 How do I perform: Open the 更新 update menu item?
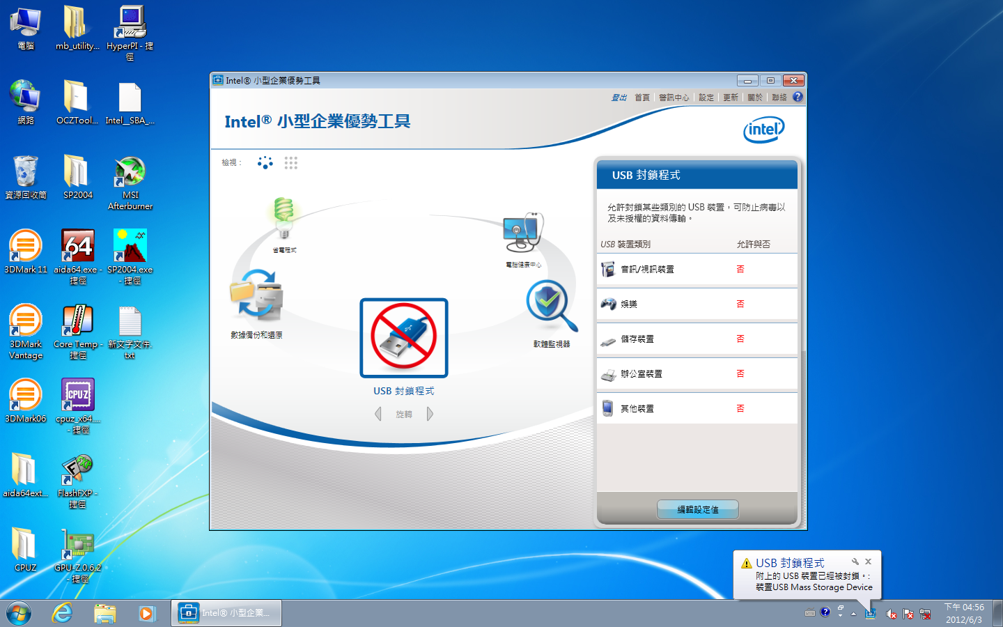(x=731, y=98)
